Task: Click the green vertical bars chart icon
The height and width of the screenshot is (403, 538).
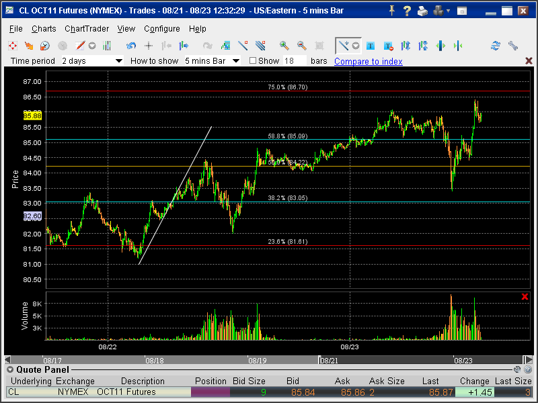Action: (x=107, y=46)
